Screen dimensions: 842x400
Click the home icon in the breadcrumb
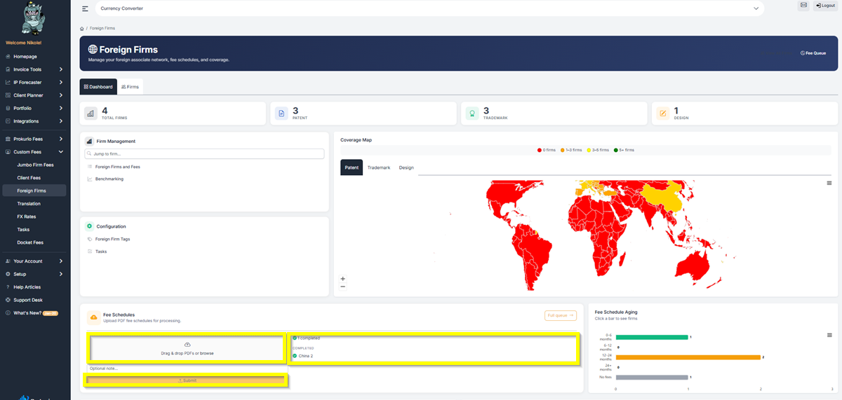coord(82,28)
